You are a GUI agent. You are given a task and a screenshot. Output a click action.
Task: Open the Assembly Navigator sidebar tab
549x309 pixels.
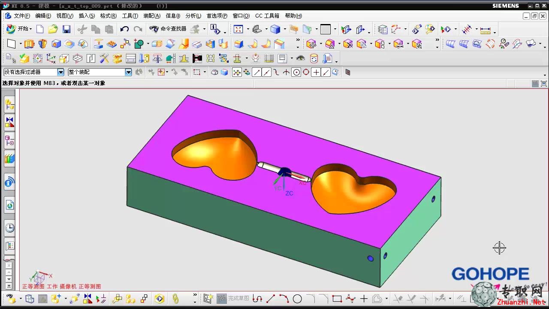9,104
